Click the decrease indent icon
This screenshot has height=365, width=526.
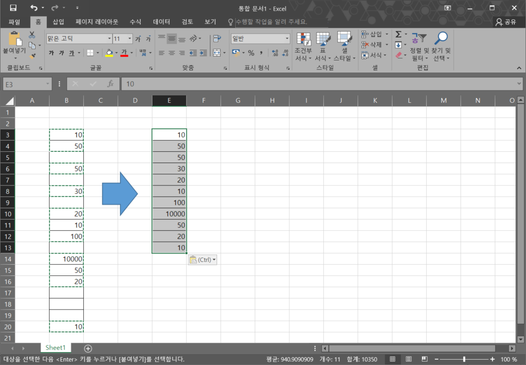[x=193, y=53]
